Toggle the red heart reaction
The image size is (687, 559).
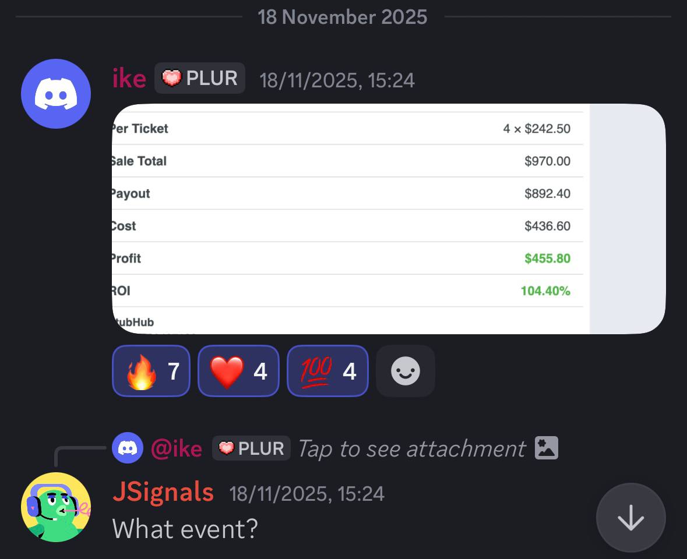coord(238,371)
